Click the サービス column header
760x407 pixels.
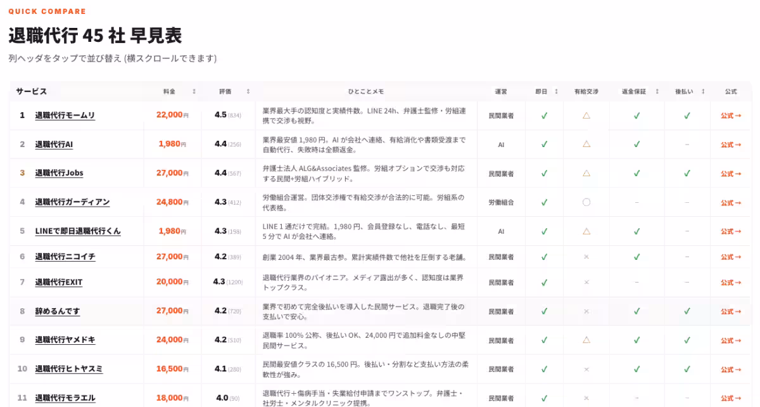click(32, 91)
